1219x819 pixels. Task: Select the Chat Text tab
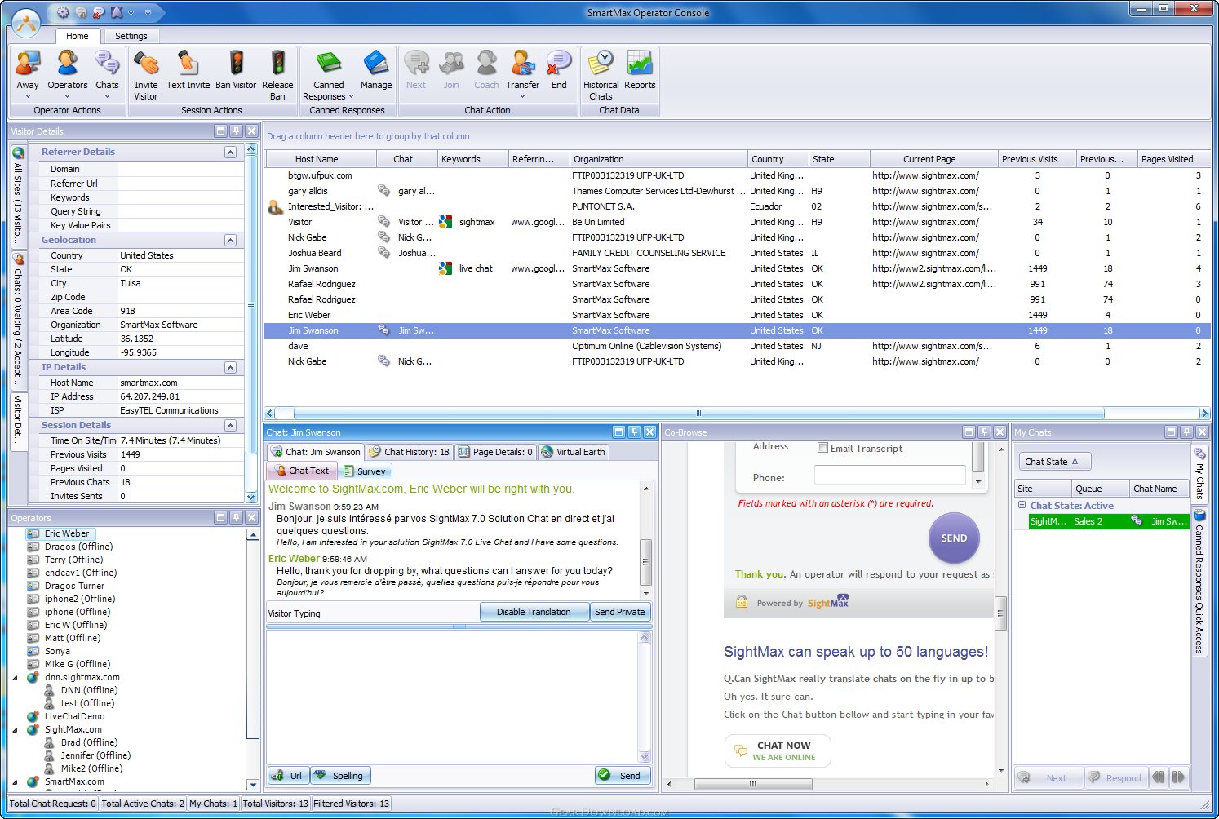[301, 471]
